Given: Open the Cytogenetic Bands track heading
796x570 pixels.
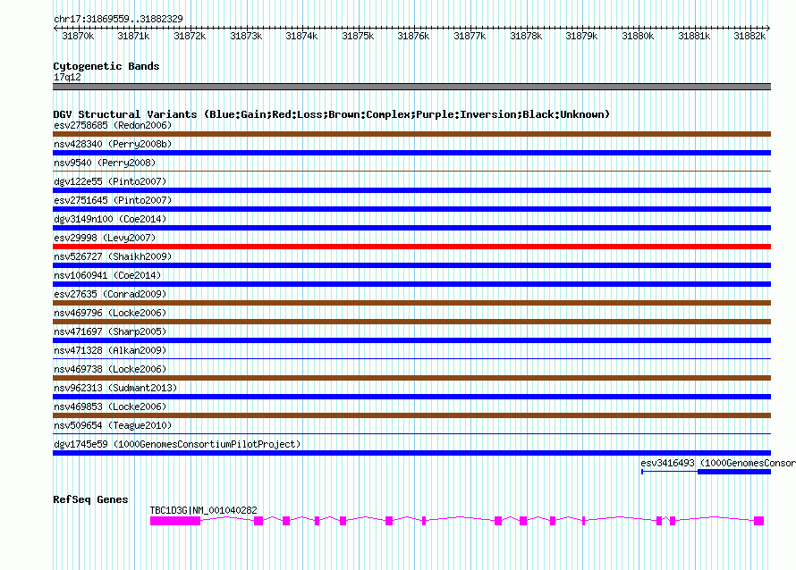Looking at the screenshot, I should pyautogui.click(x=106, y=66).
